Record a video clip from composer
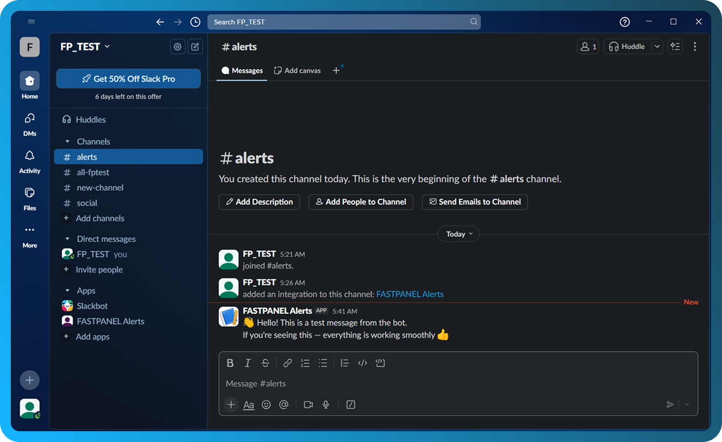Screen dimensions: 722x442 (x=308, y=404)
